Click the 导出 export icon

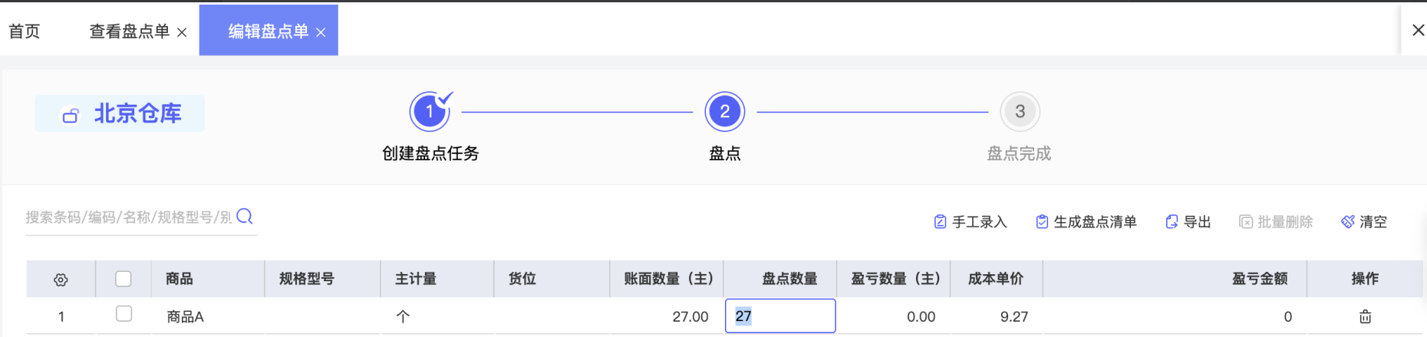1172,222
